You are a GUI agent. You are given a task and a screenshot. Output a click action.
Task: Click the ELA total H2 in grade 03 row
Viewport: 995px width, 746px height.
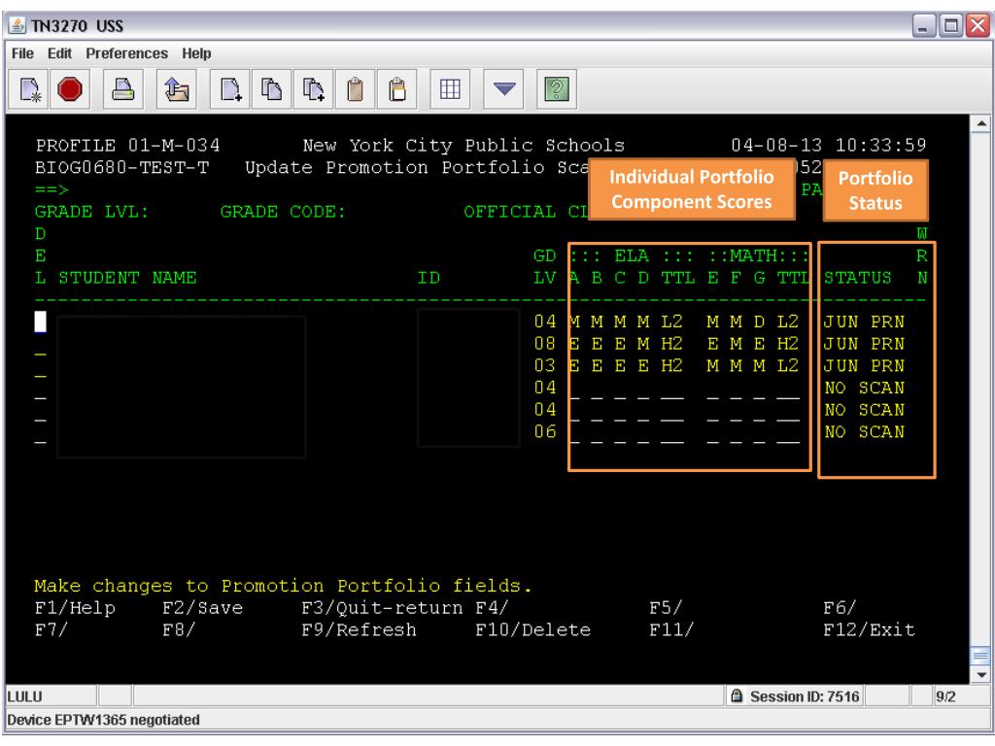pyautogui.click(x=672, y=366)
